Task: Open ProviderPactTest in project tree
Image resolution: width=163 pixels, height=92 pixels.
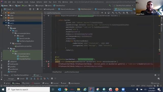Action: [x=25, y=59]
